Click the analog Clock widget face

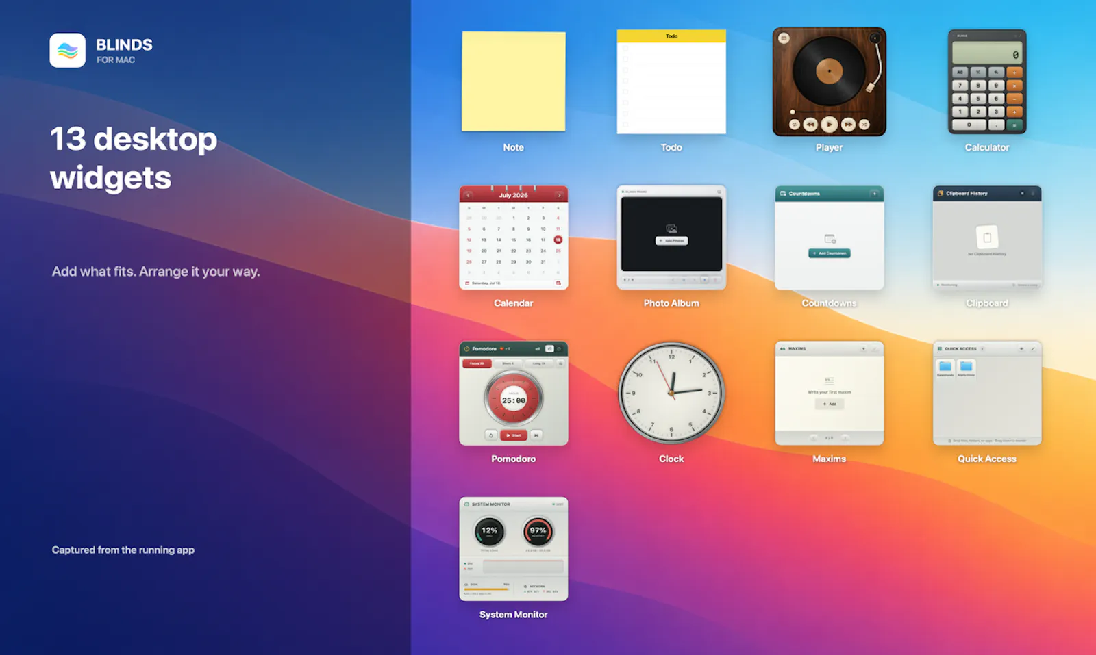(x=671, y=393)
